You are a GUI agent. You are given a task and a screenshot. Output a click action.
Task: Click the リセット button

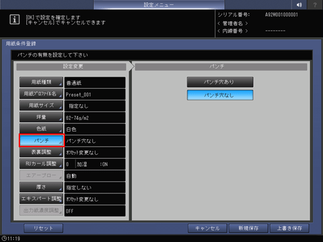pyautogui.click(x=43, y=228)
